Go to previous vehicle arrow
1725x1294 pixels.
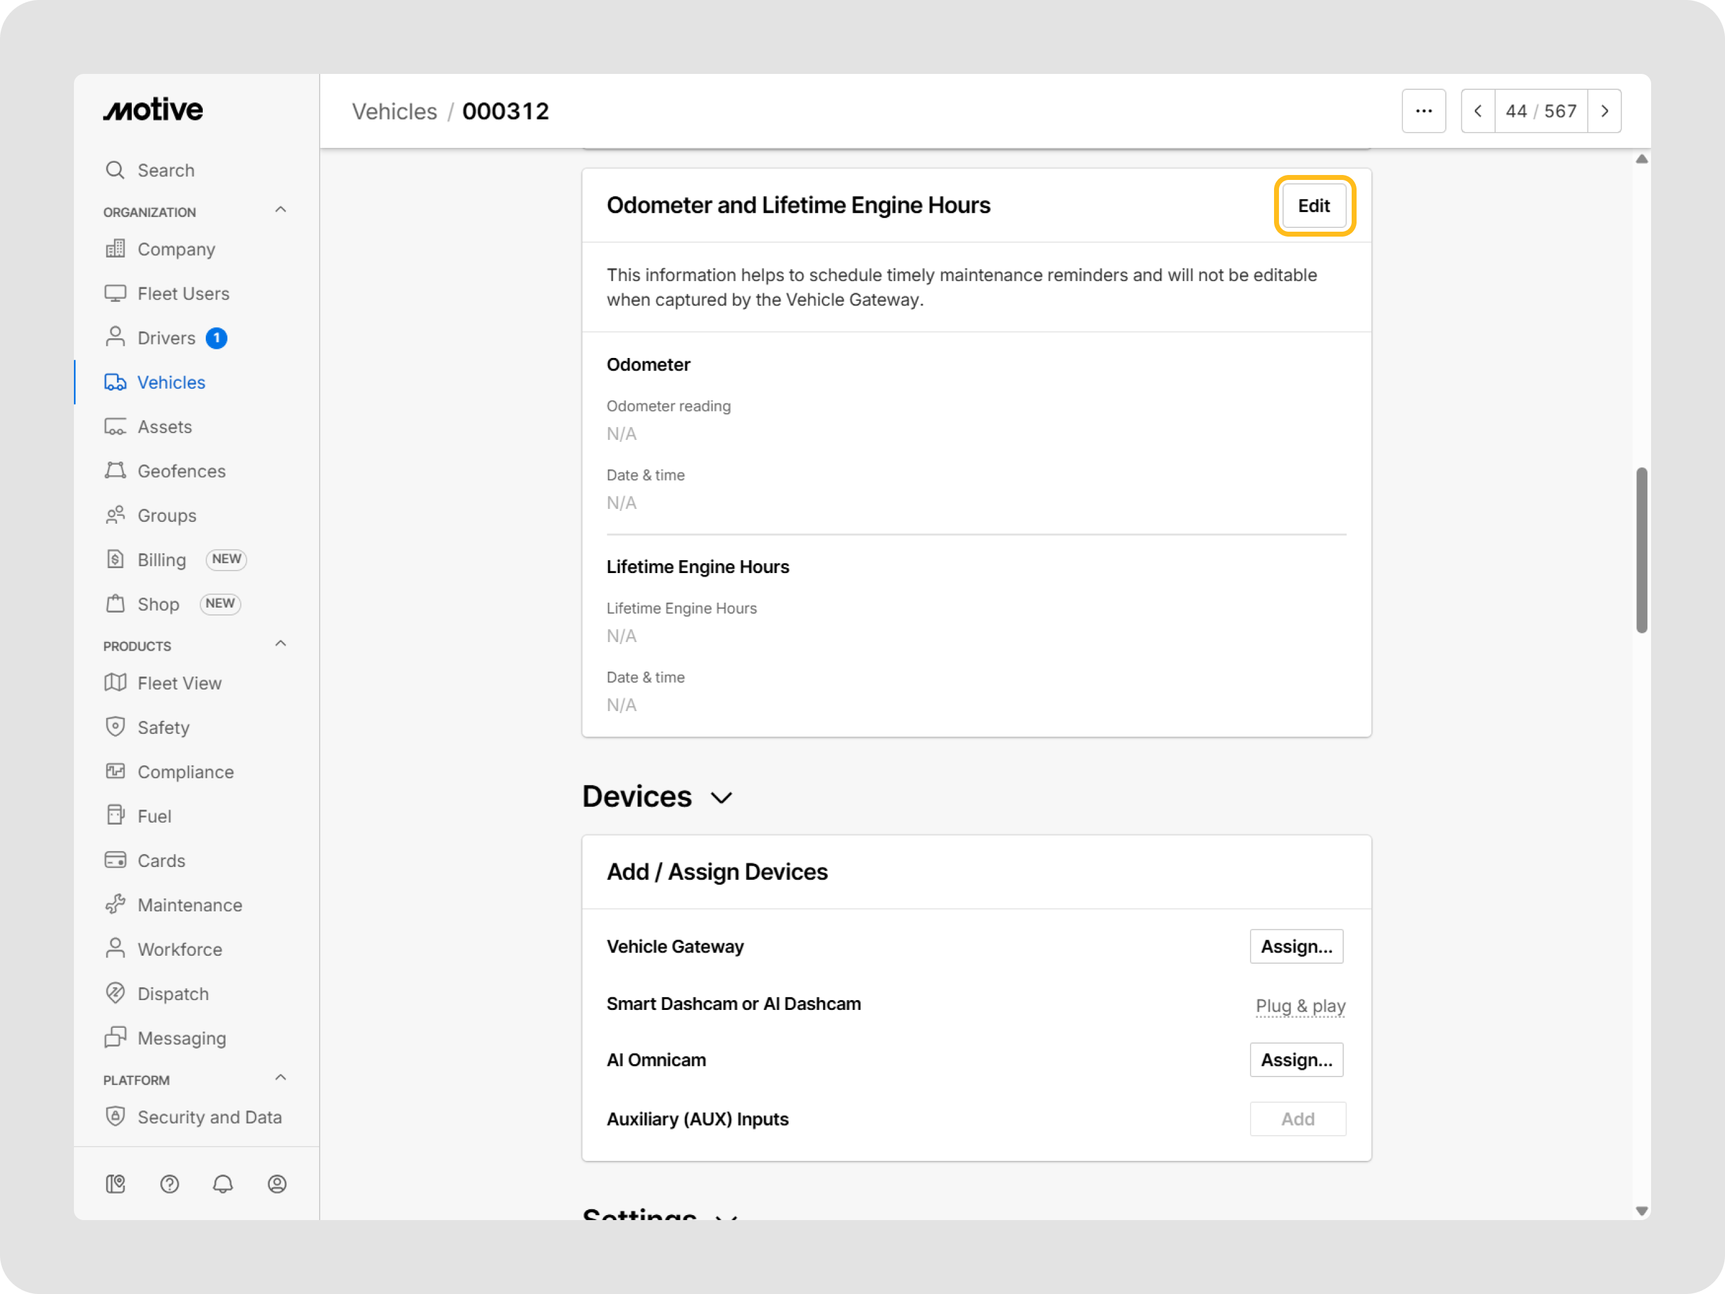pos(1478,112)
